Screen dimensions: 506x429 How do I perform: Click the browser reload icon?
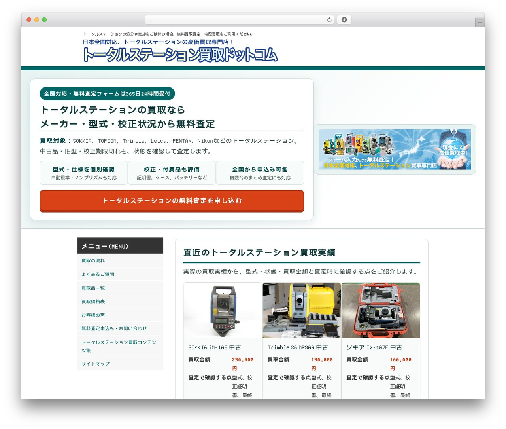click(x=329, y=20)
